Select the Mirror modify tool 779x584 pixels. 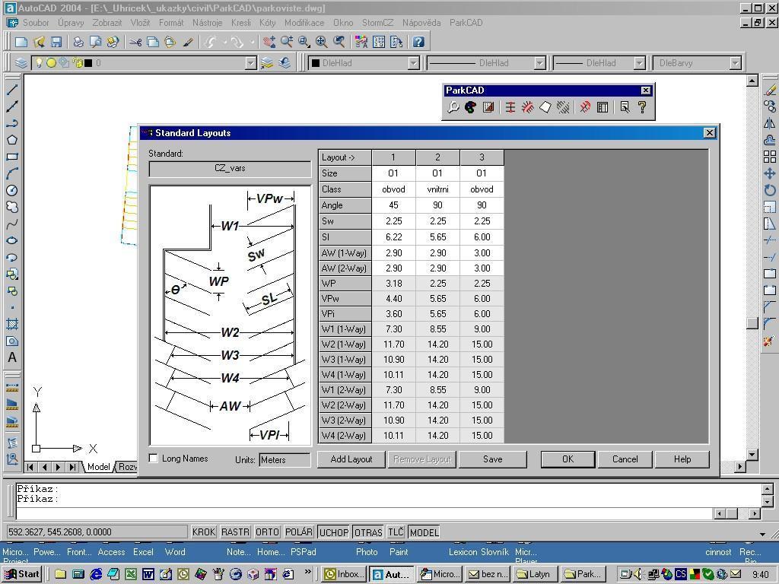click(x=770, y=123)
